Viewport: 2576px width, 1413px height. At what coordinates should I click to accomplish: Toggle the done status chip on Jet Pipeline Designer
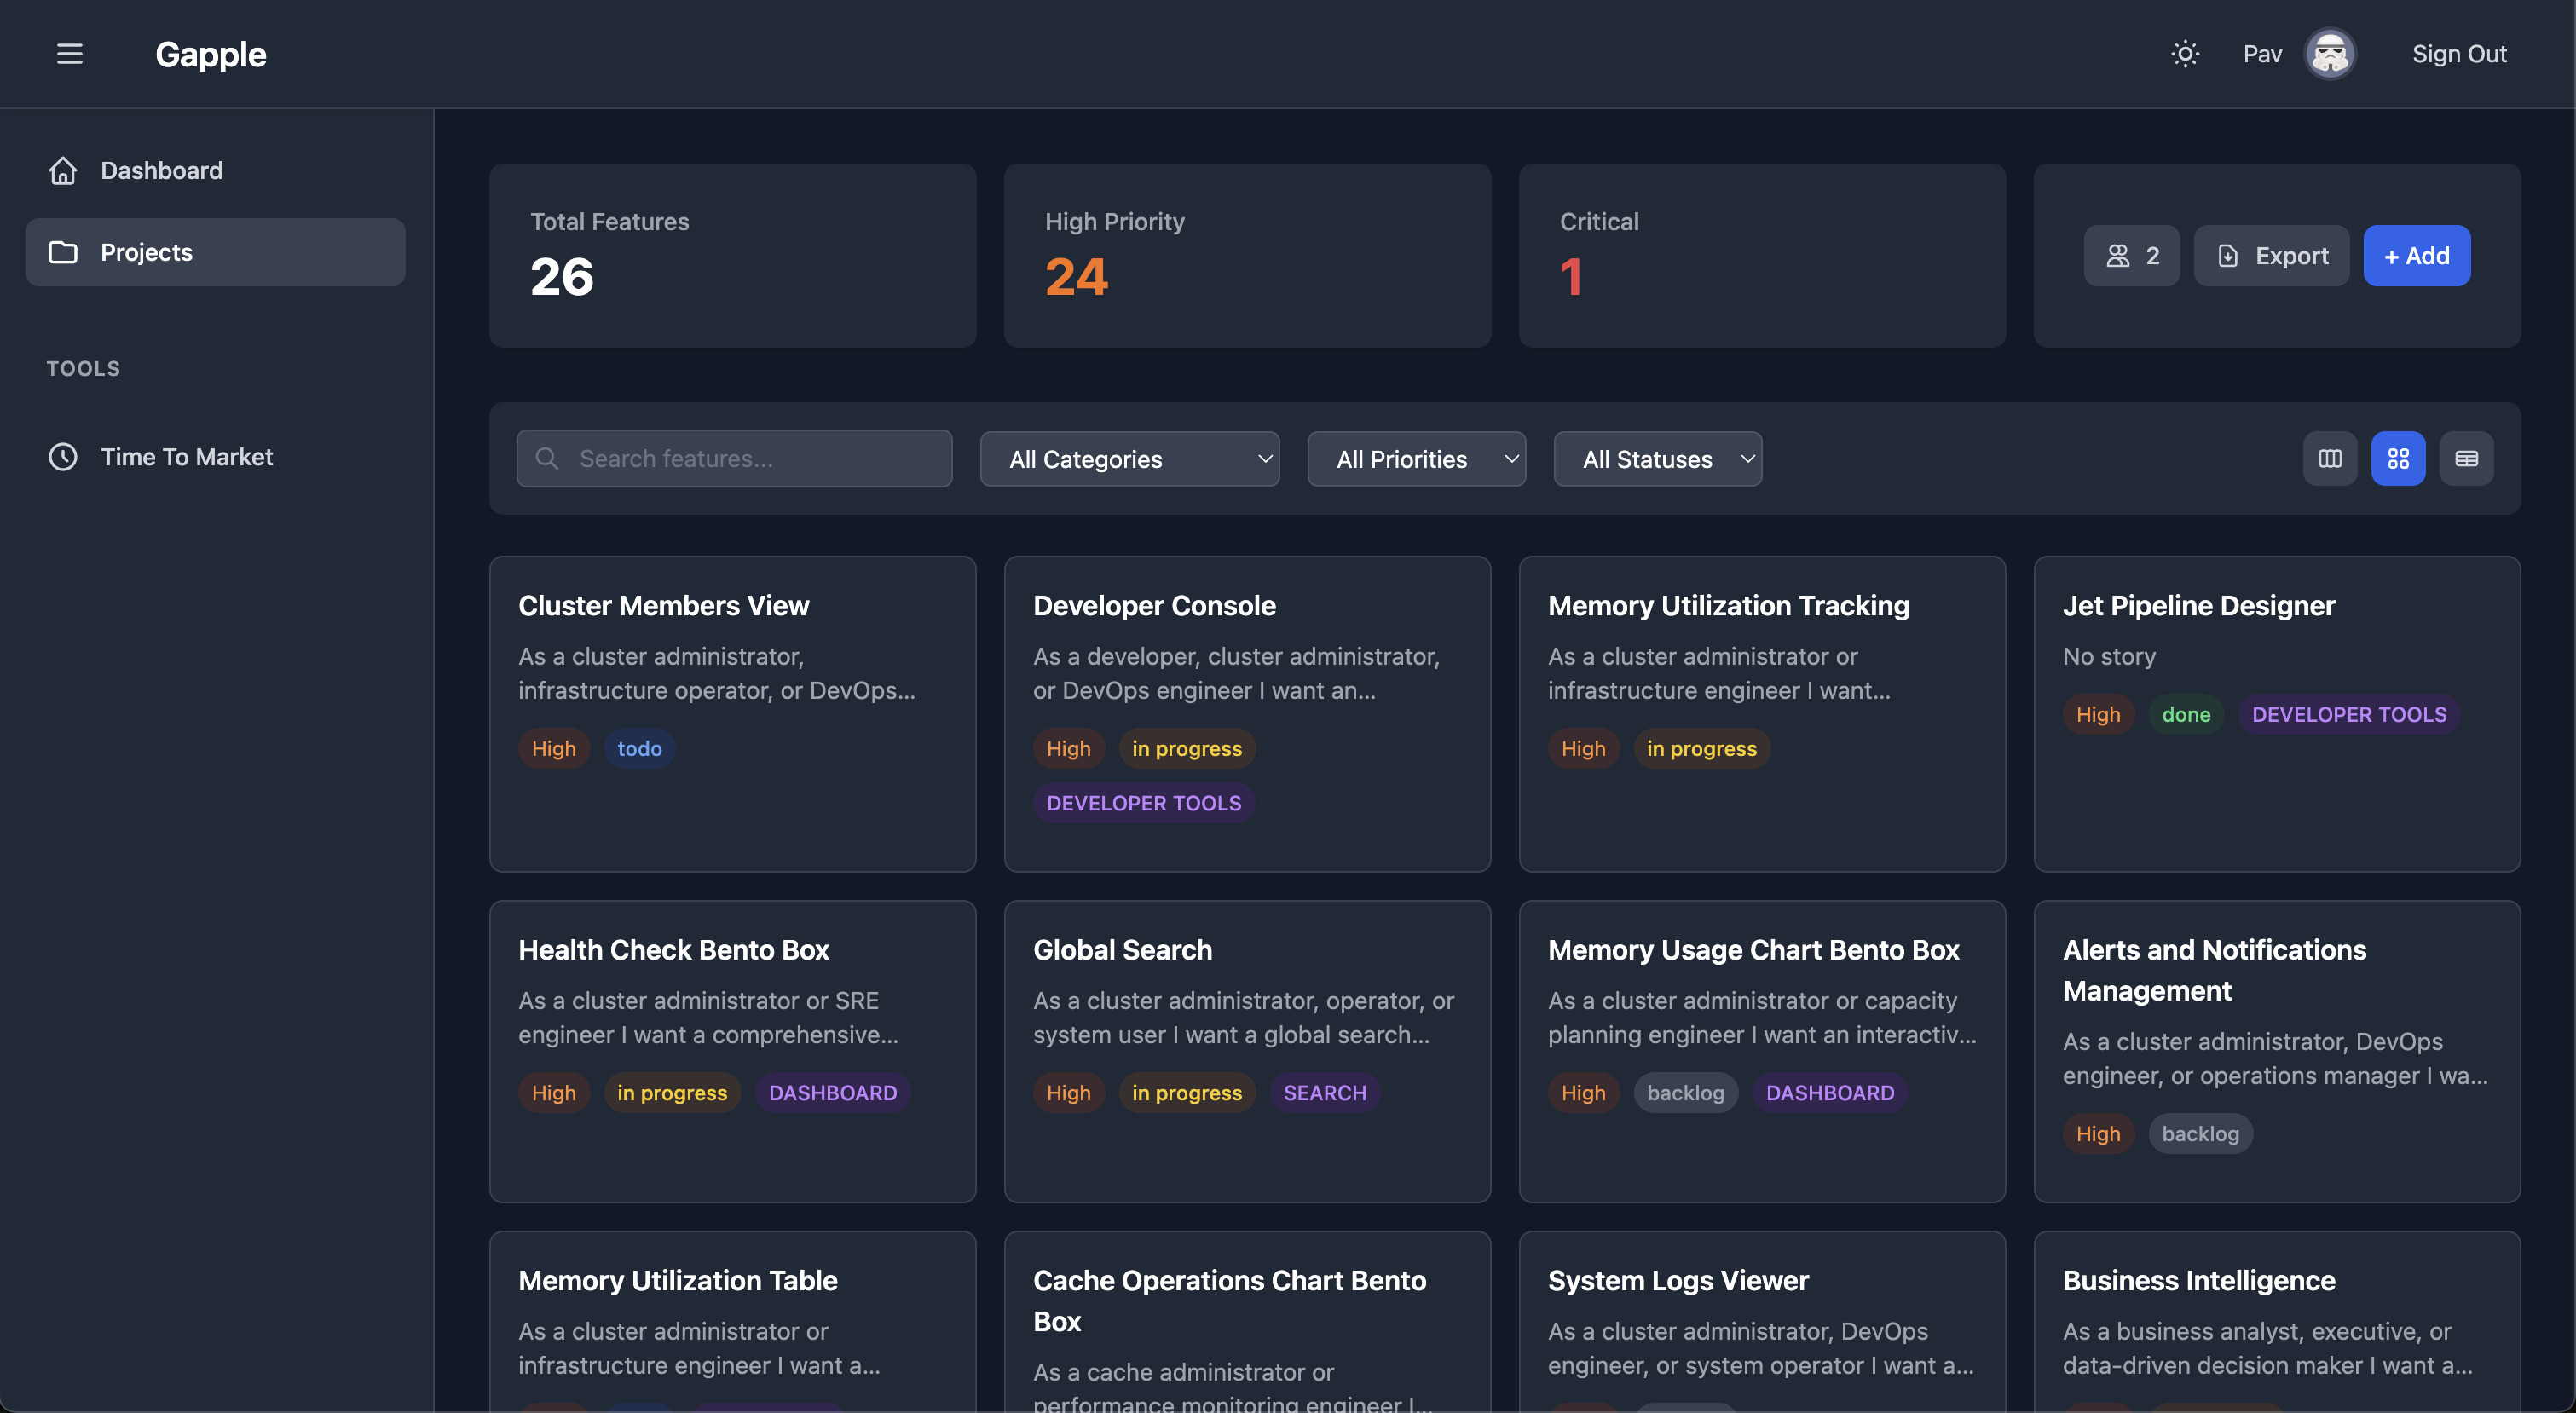[x=2185, y=713]
